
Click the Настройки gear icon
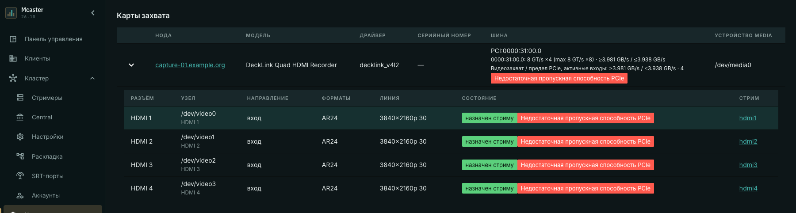pyautogui.click(x=20, y=137)
